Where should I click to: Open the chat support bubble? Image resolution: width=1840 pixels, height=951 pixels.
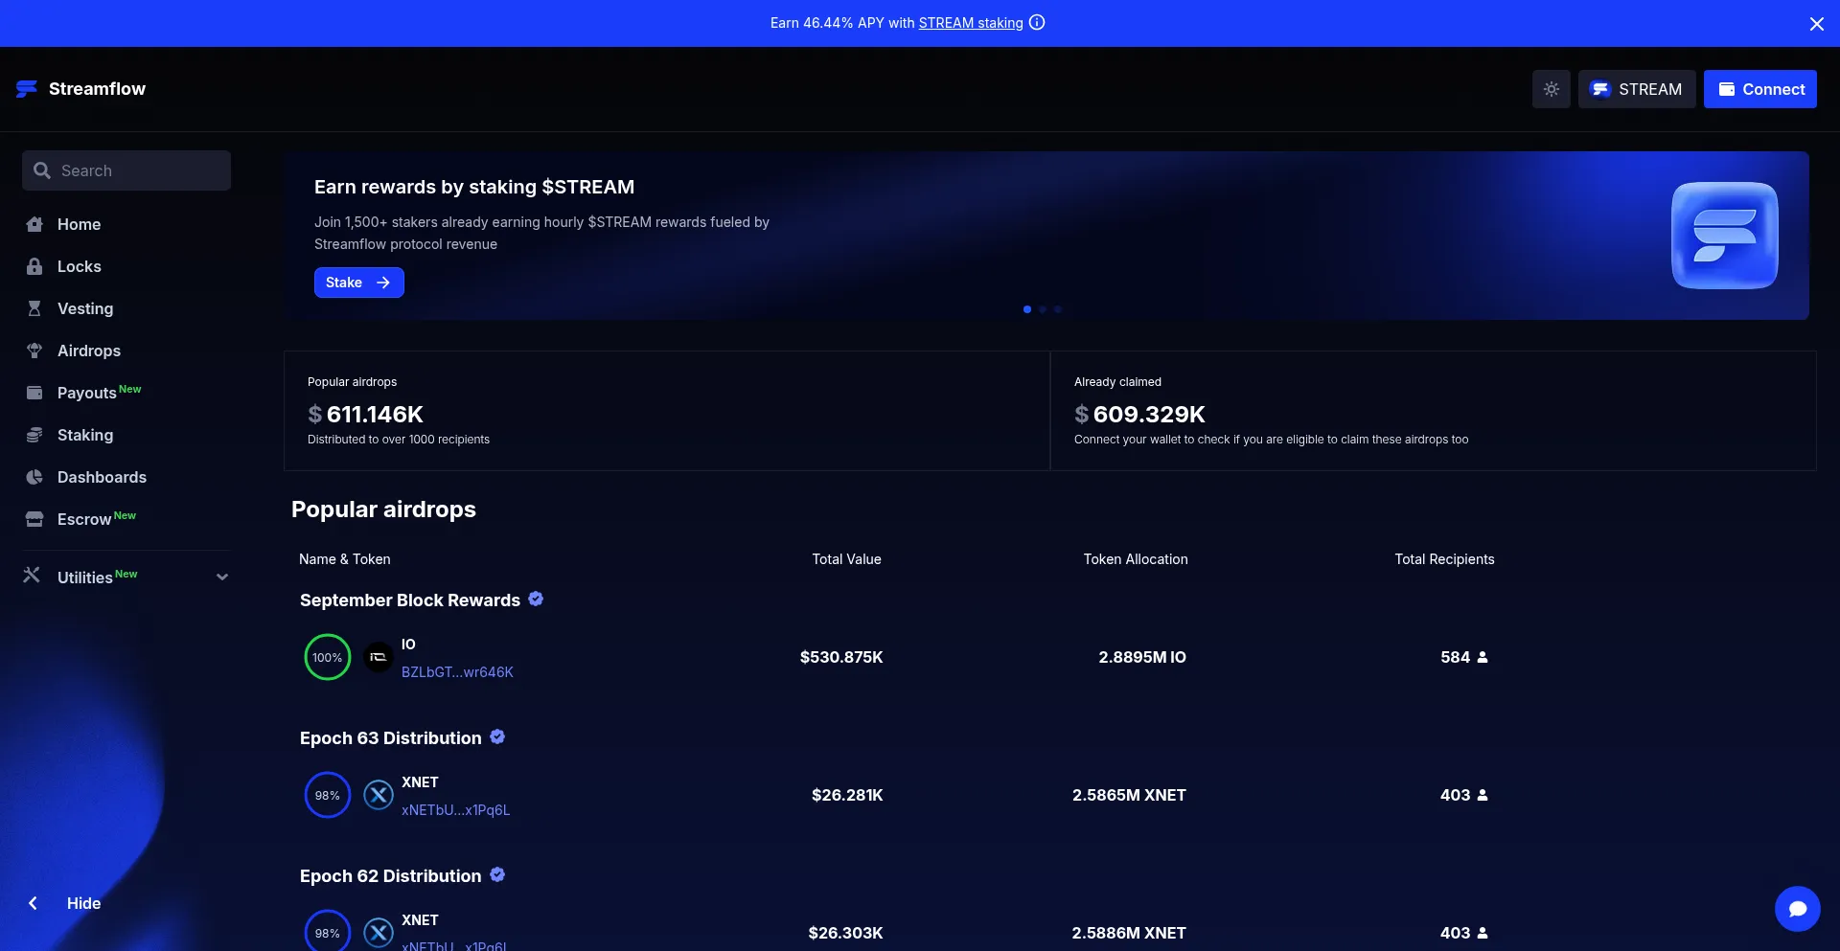(1797, 908)
